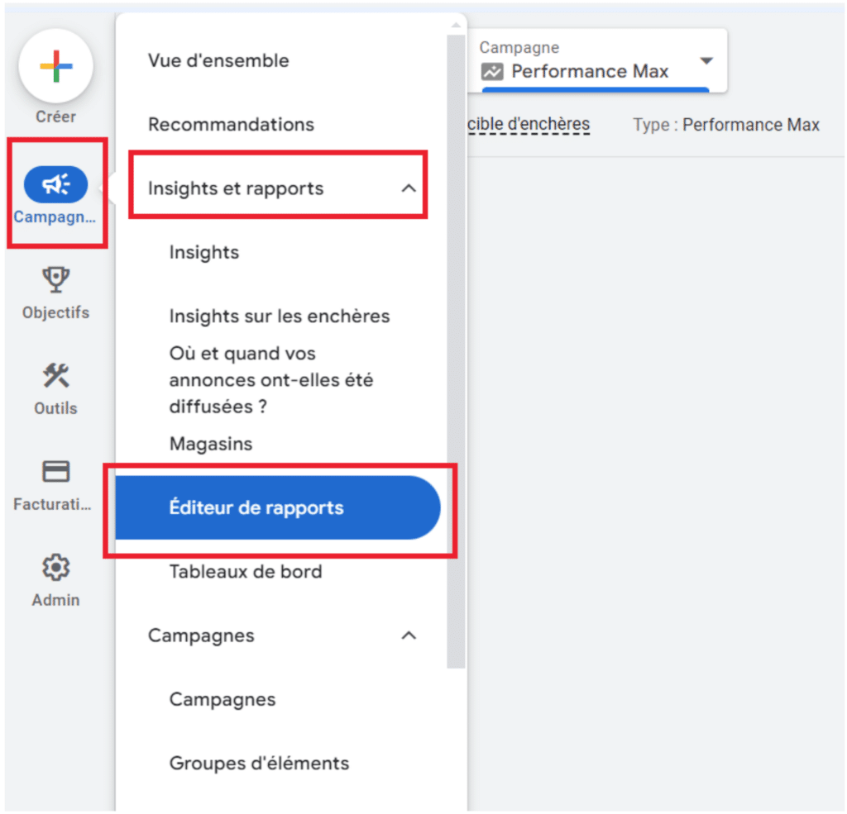This screenshot has width=847, height=814.
Task: Open Tableaux de bord item
Action: (x=246, y=571)
